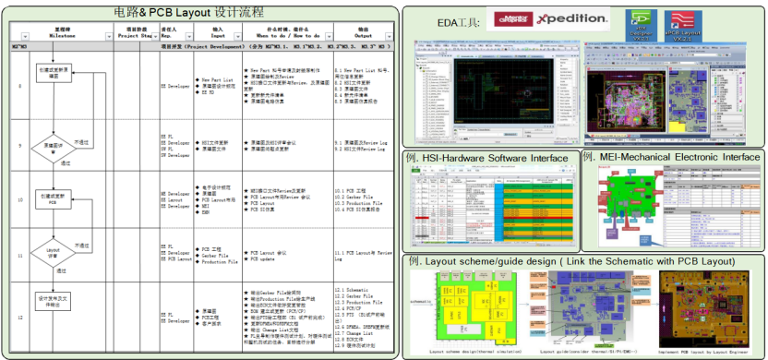Open the When to do column filter dropdown
The width and height of the screenshot is (768, 360).
pos(329,36)
